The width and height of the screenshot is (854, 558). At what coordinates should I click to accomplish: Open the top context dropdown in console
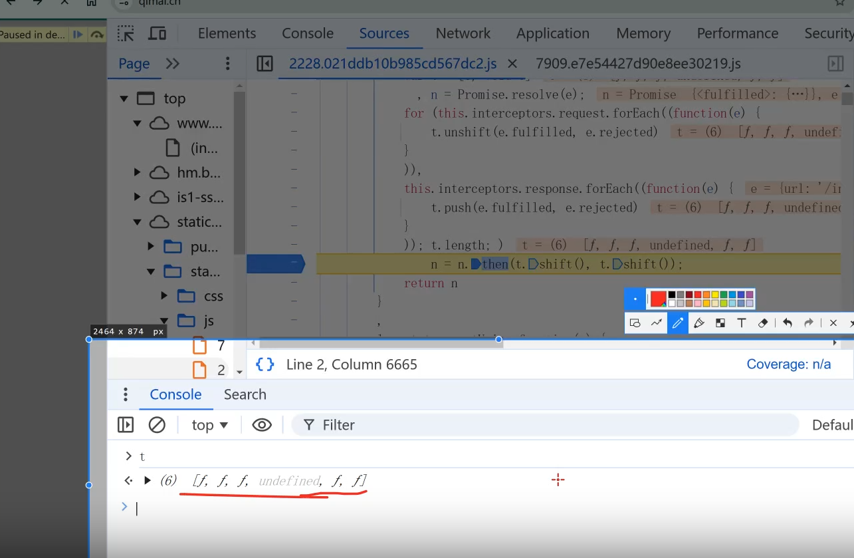210,425
